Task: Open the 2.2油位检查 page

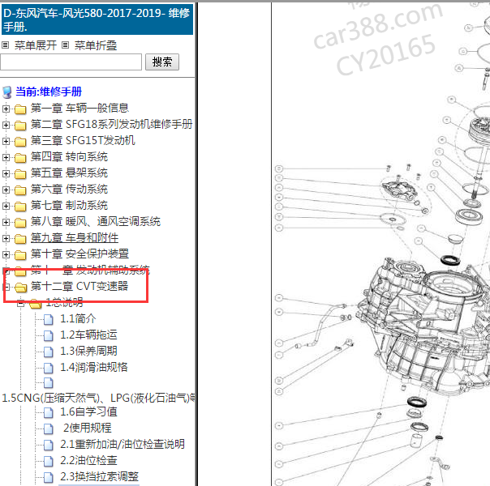Action: coord(88,461)
